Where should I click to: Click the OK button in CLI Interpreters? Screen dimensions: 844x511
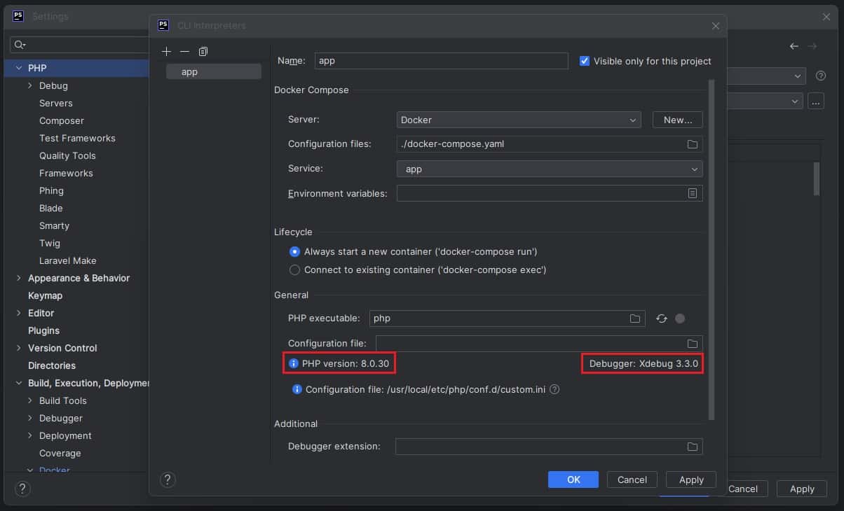573,479
